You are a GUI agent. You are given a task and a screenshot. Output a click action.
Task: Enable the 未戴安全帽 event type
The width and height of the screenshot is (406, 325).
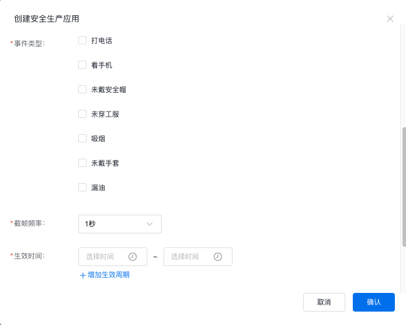[82, 89]
